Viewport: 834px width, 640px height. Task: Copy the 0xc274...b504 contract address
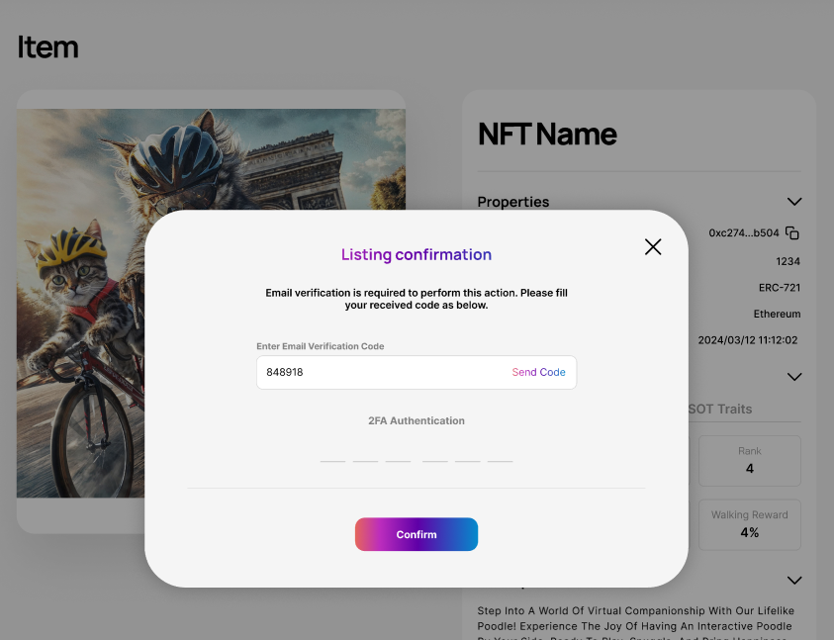pos(792,233)
